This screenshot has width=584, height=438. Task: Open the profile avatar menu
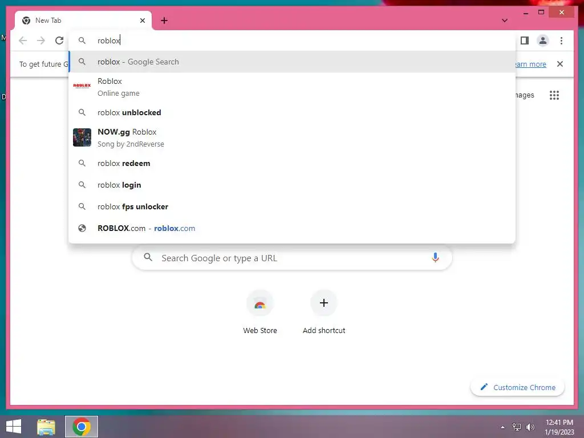pos(543,40)
